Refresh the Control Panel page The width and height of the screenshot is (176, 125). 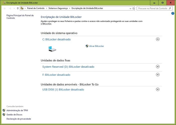tap(133, 8)
